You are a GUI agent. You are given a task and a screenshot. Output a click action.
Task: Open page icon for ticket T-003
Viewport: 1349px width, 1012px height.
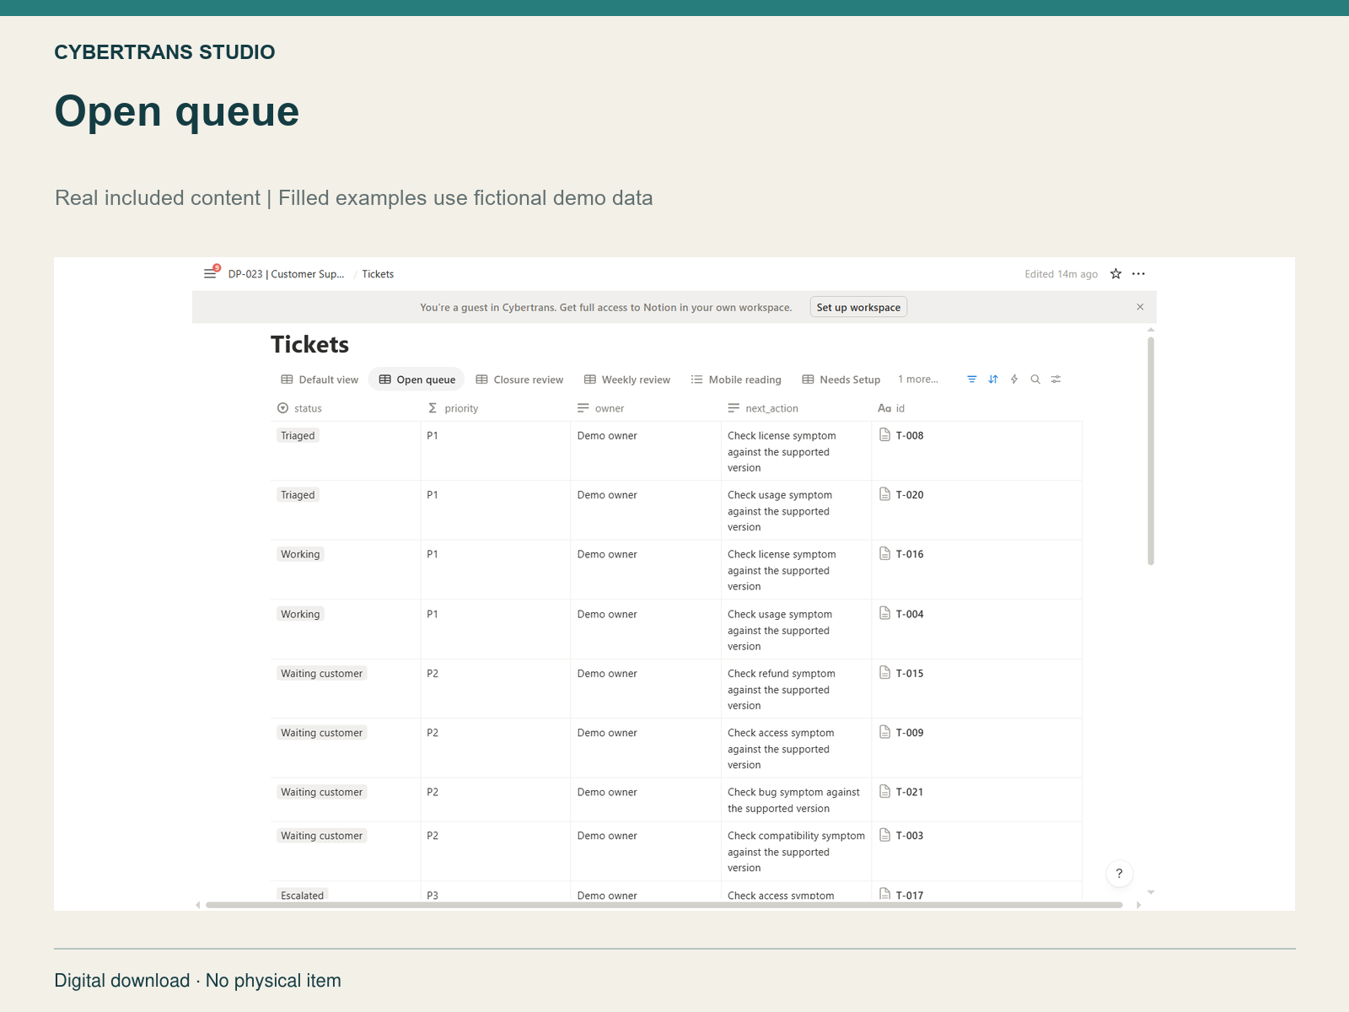(x=884, y=835)
